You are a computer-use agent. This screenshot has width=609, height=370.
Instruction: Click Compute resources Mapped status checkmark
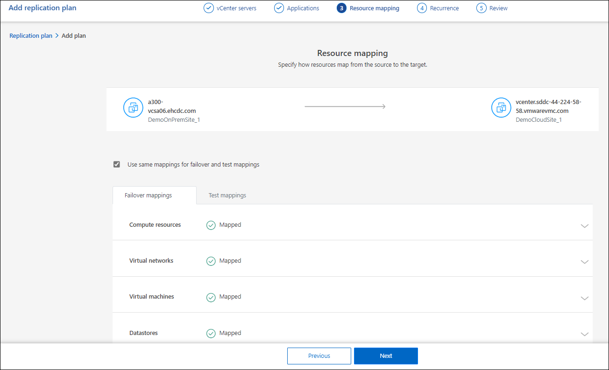coord(211,225)
